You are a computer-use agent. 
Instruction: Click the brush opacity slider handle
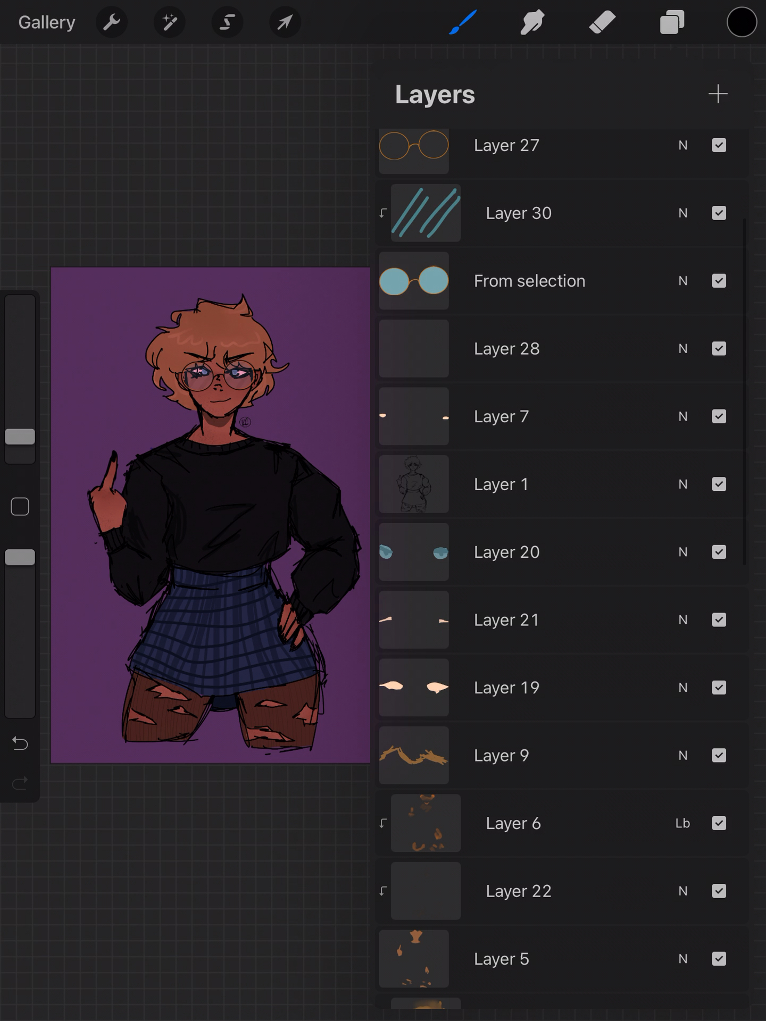[x=20, y=557]
